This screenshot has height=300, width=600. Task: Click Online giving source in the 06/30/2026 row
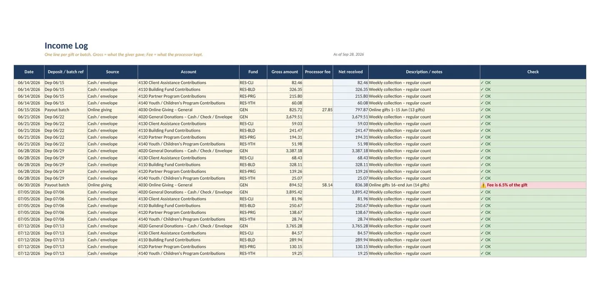click(112, 185)
